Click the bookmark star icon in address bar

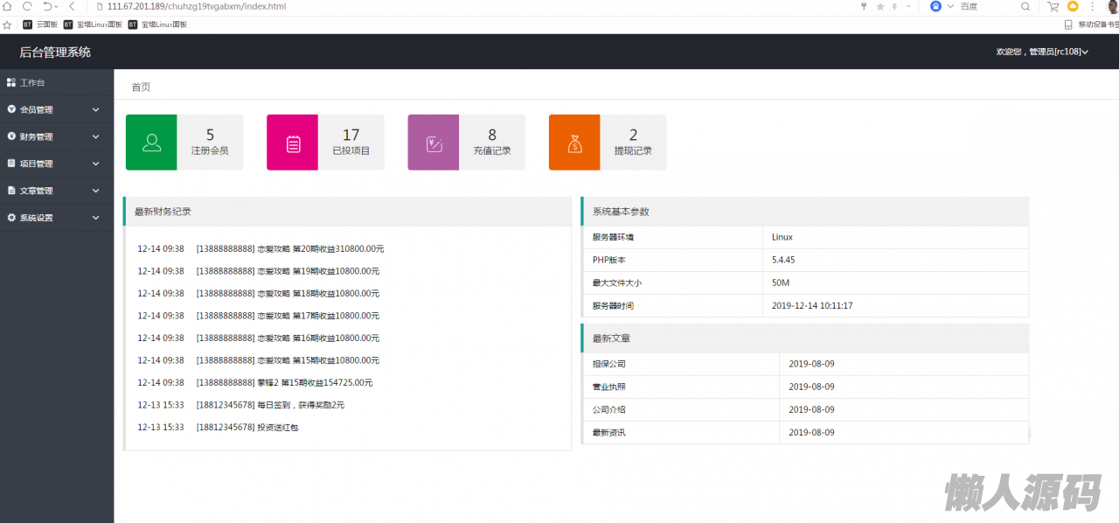point(879,7)
